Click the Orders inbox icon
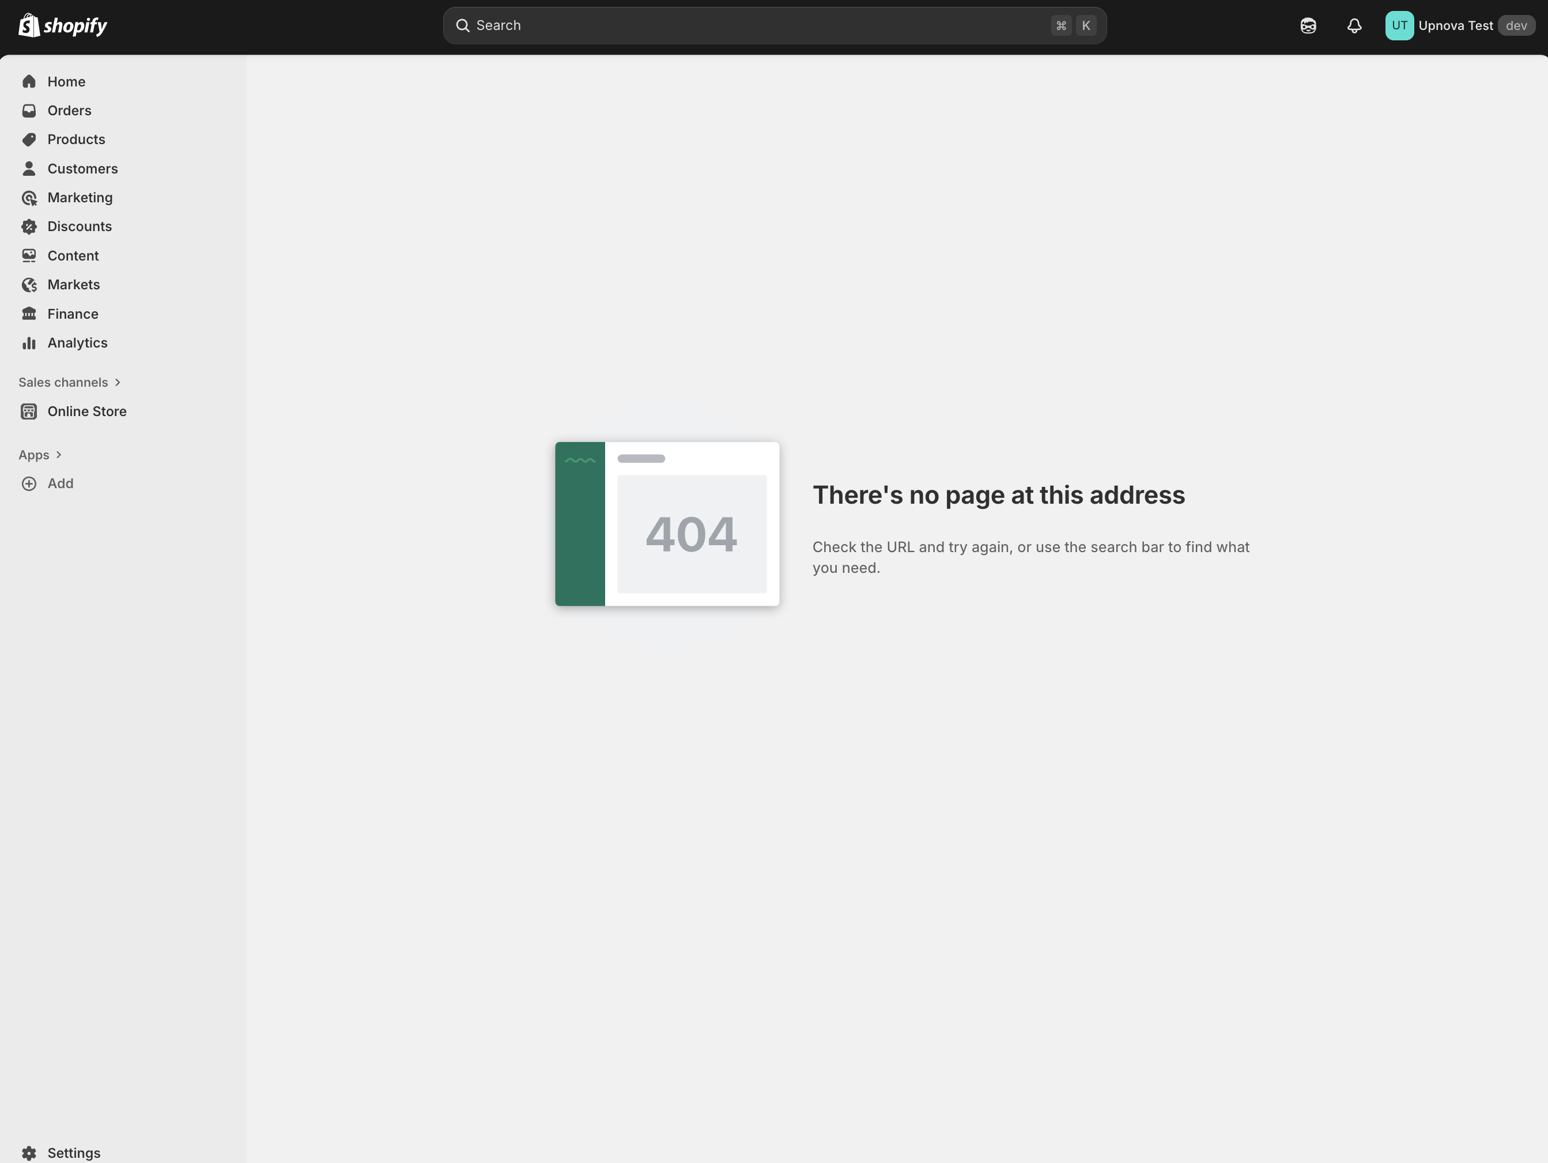 click(29, 111)
